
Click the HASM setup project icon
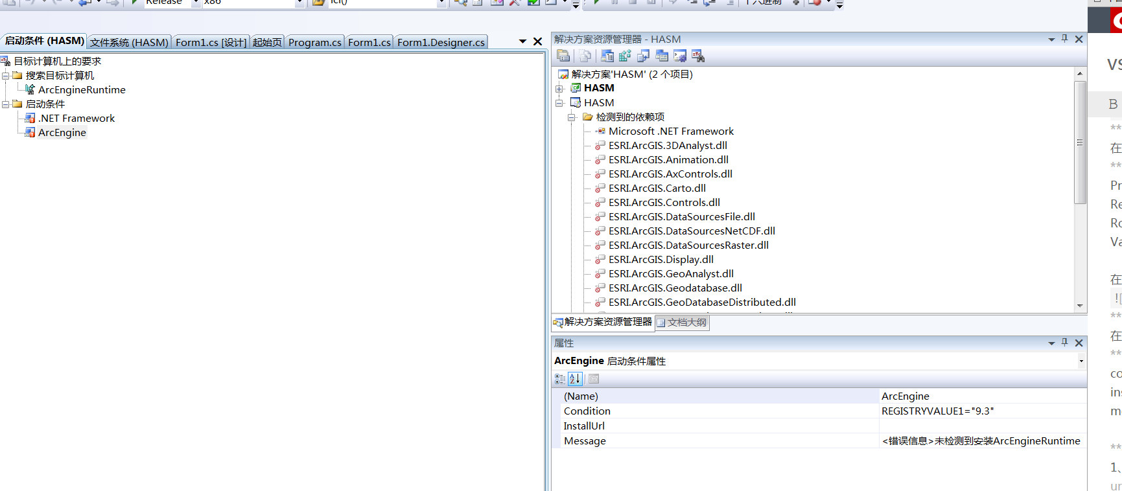point(576,102)
